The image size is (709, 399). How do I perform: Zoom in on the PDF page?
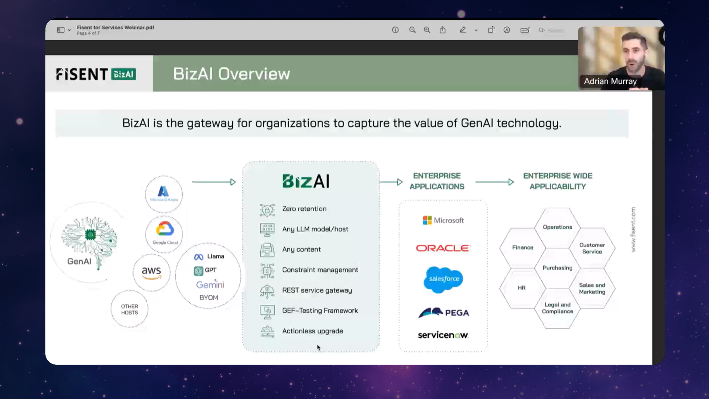coord(427,30)
